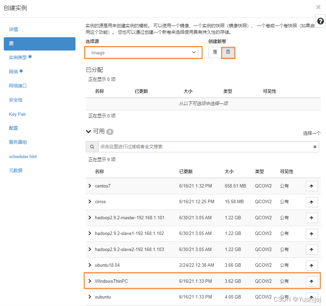
Task: Click the centos7 image name
Action: (103, 186)
